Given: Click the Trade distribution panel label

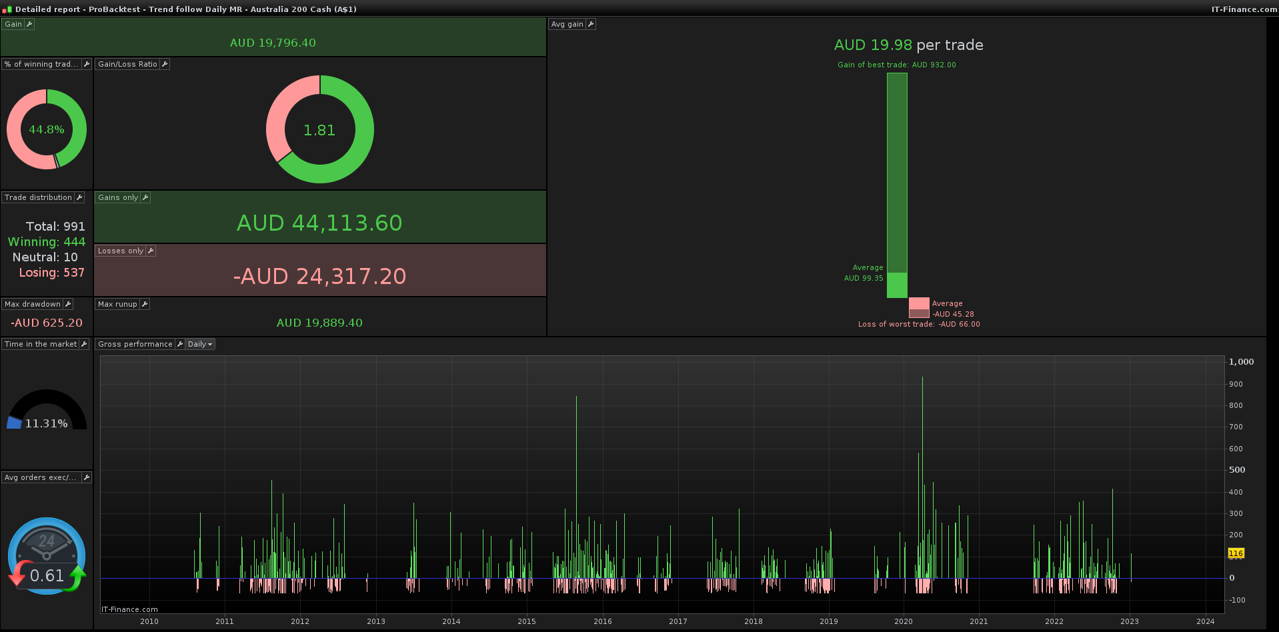Looking at the screenshot, I should [38, 197].
